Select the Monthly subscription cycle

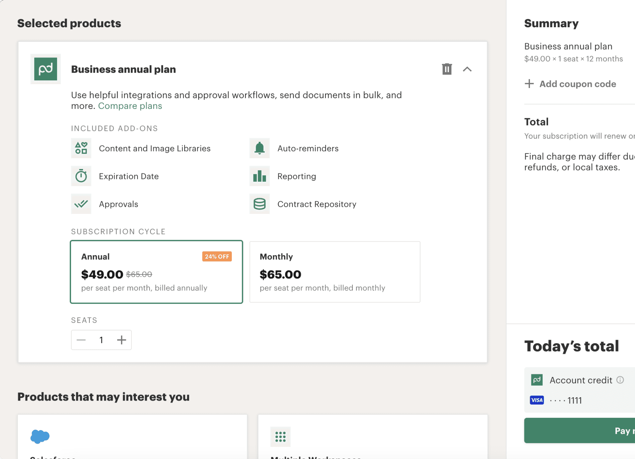pyautogui.click(x=334, y=272)
